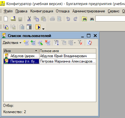Click the Конфигуратор app icon in title bar

[3, 4]
